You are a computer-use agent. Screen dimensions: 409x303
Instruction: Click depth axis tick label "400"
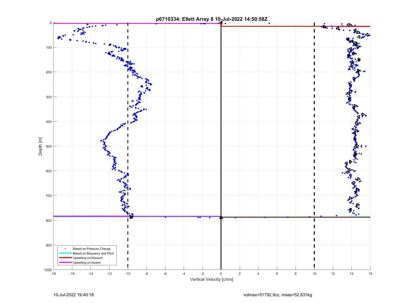click(x=48, y=122)
